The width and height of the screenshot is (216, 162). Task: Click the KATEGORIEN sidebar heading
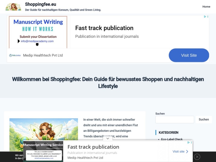point(169,132)
